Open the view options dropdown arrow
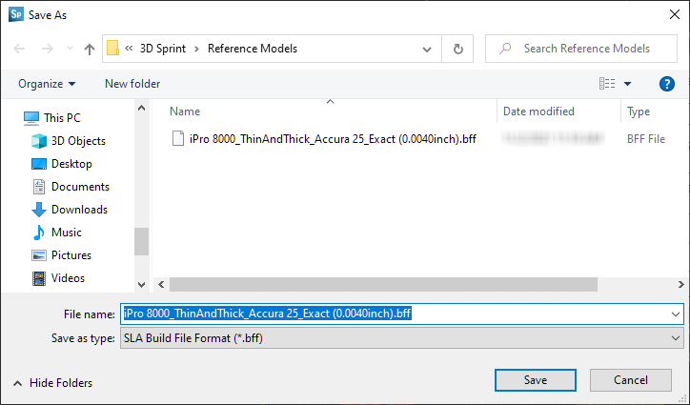 (x=628, y=84)
